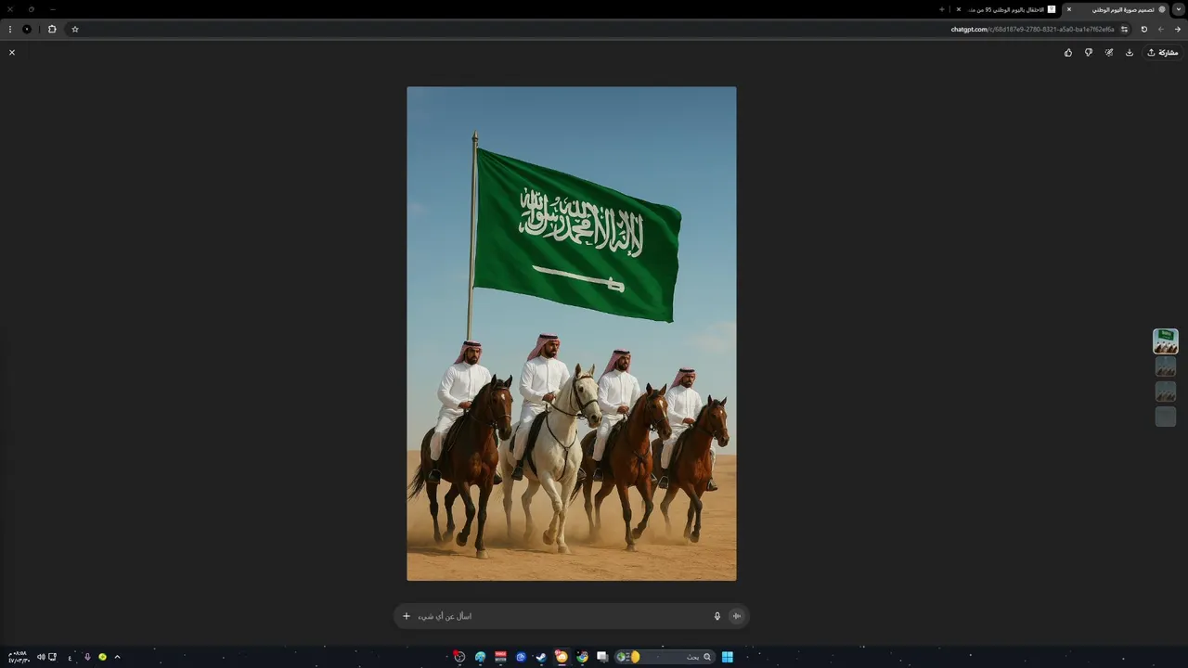Viewport: 1188px width, 668px height.
Task: Show hidden system tray icons
Action: [x=117, y=657]
